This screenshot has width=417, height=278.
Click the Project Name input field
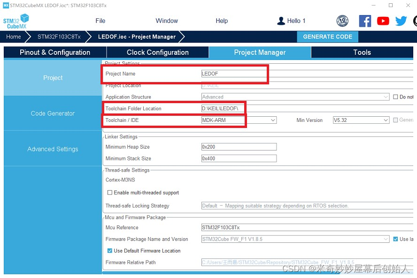[307, 74]
